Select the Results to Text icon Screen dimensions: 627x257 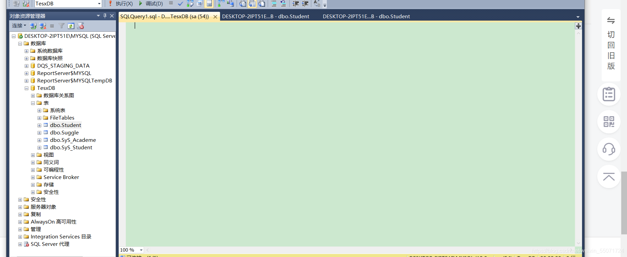pyautogui.click(x=242, y=4)
